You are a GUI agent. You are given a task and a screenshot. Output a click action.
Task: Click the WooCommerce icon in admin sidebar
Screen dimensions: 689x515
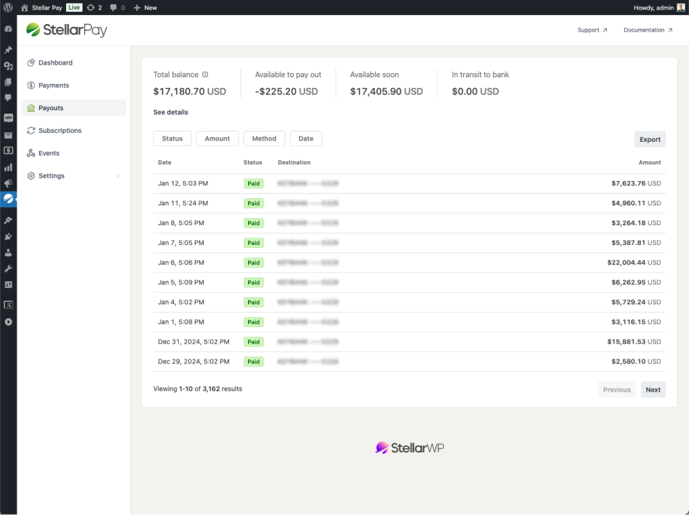pos(8,118)
